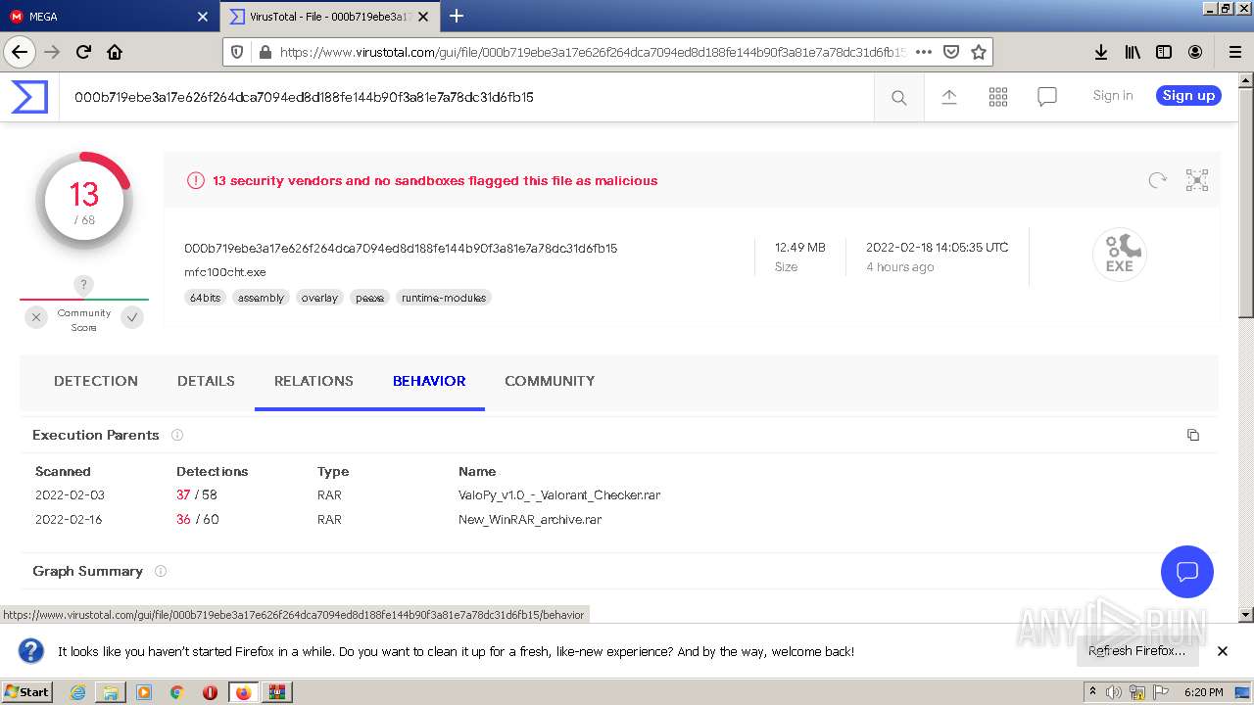This screenshot has height=705, width=1254.
Task: Click the VirusTotal search magnifier
Action: point(898,97)
